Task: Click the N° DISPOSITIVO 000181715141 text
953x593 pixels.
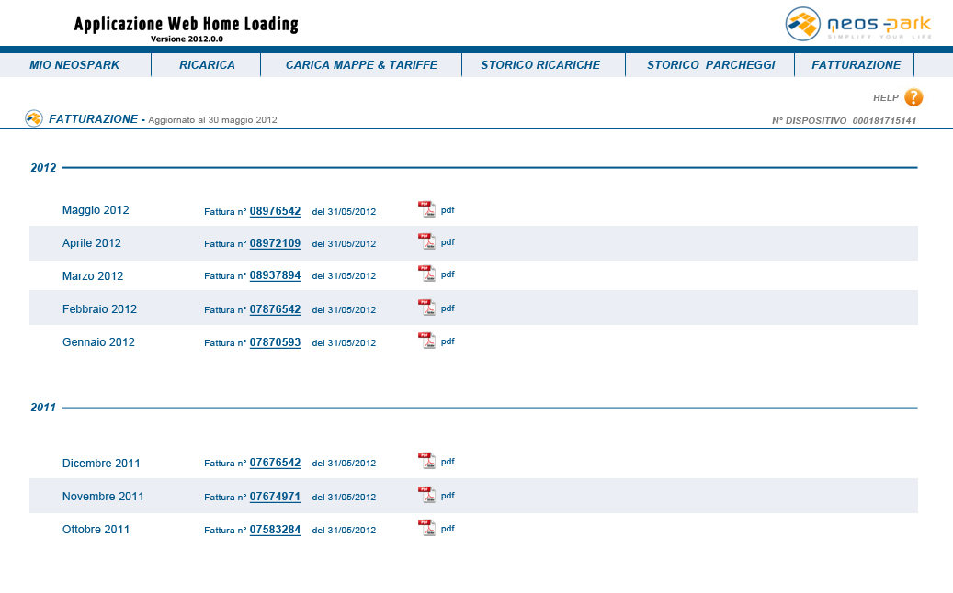Action: tap(845, 121)
